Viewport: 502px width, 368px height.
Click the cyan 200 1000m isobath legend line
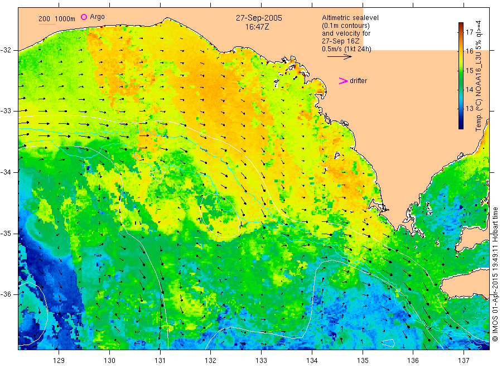(47, 24)
